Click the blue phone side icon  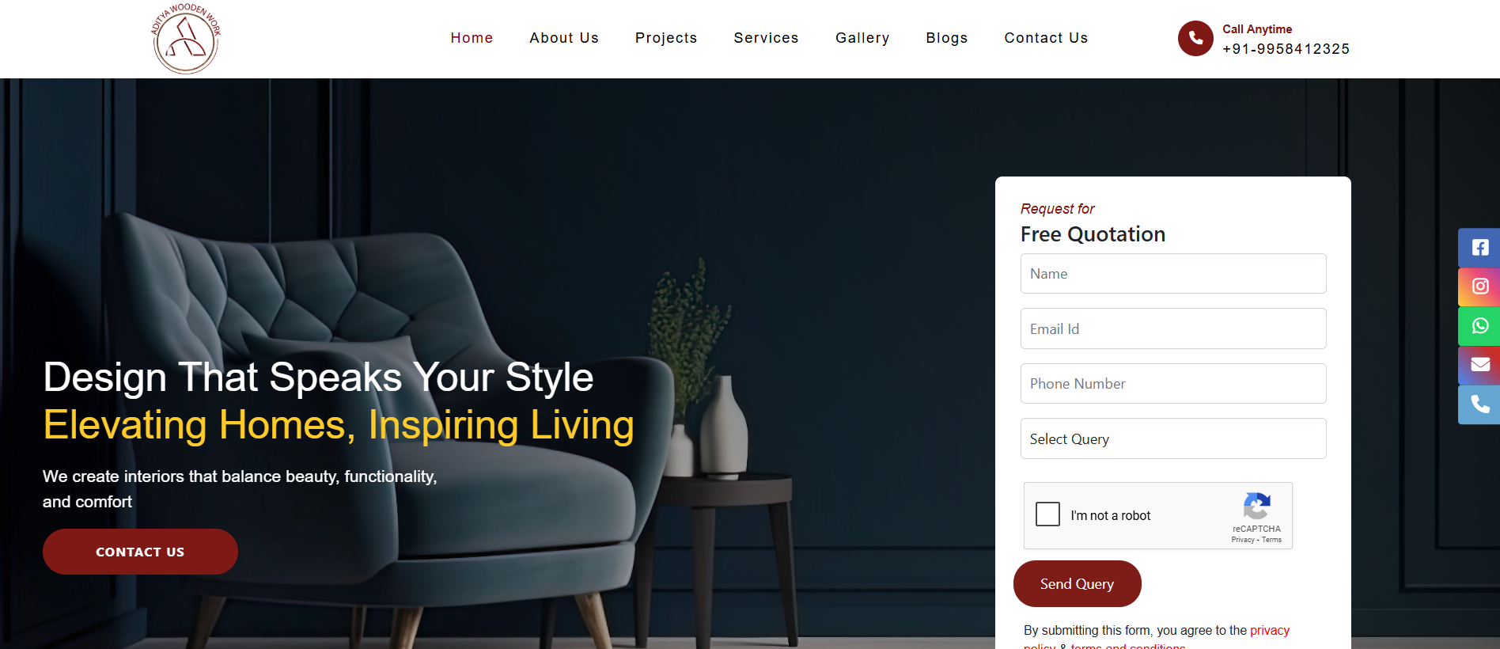point(1479,404)
